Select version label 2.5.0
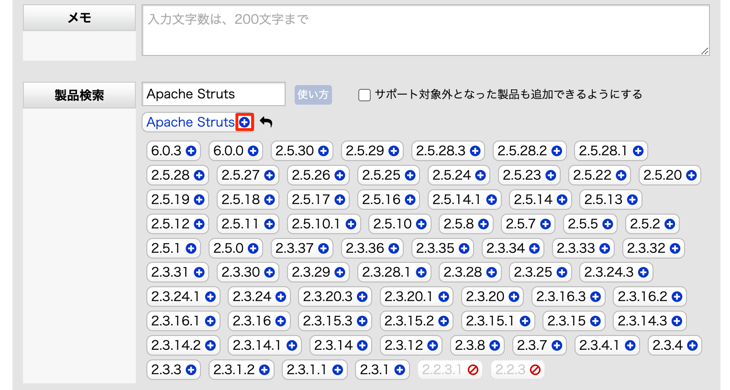Viewport: 730px width, 390px height. 229,249
